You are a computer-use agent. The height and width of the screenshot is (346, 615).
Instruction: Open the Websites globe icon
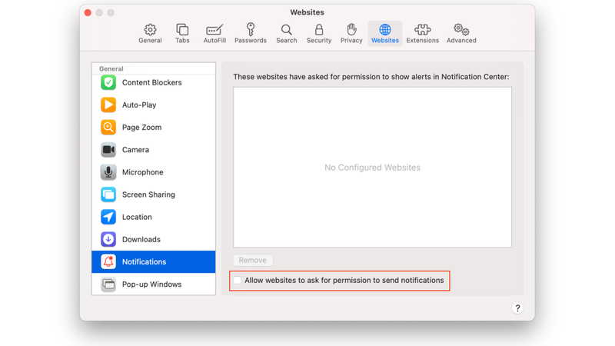tap(385, 29)
